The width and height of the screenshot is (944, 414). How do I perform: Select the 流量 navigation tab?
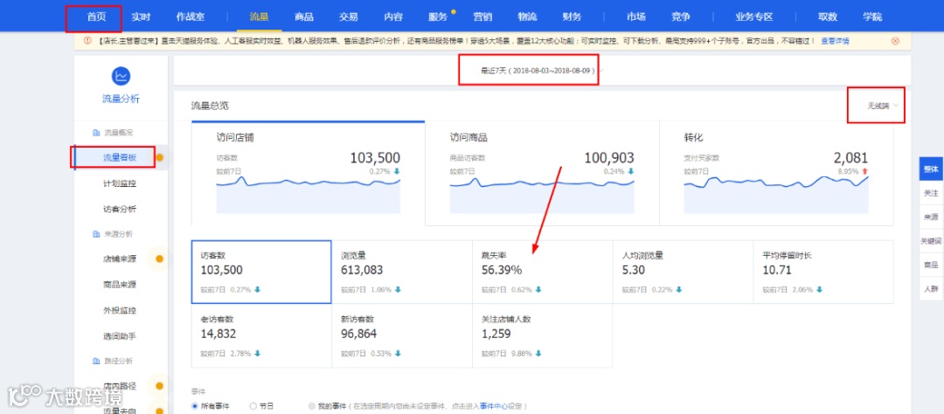coord(259,17)
